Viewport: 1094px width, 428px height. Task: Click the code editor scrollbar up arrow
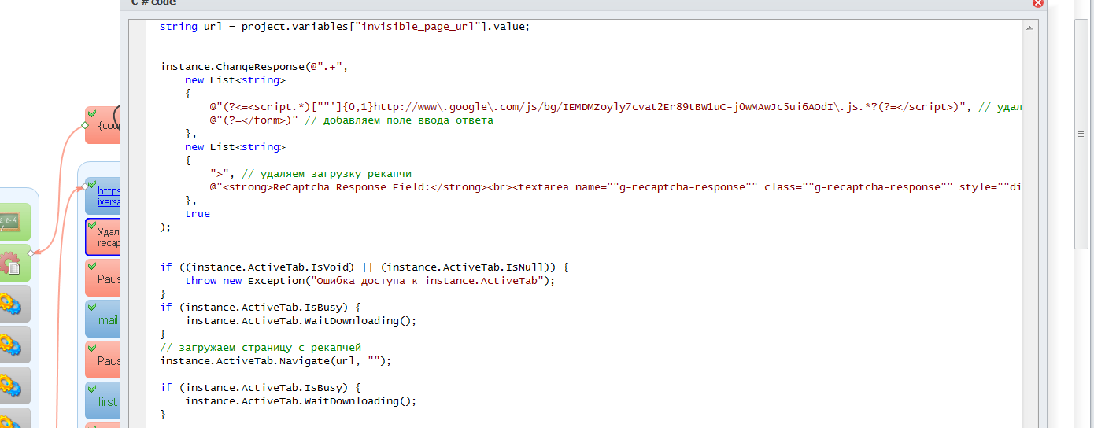click(1029, 28)
